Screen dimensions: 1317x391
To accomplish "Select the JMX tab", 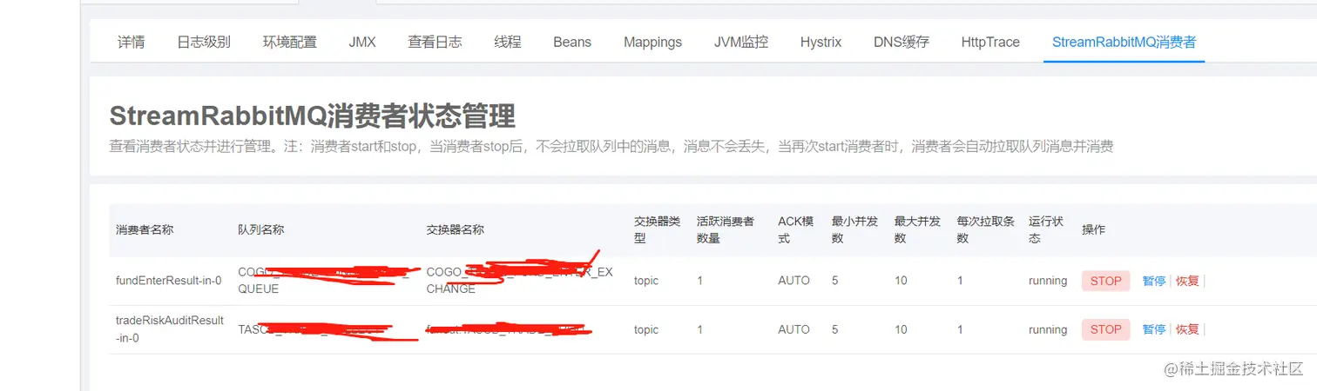I will (362, 42).
